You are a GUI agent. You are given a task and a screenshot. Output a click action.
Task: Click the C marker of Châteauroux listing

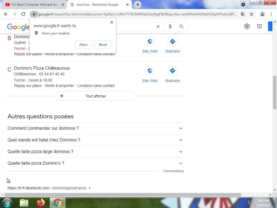(9, 70)
